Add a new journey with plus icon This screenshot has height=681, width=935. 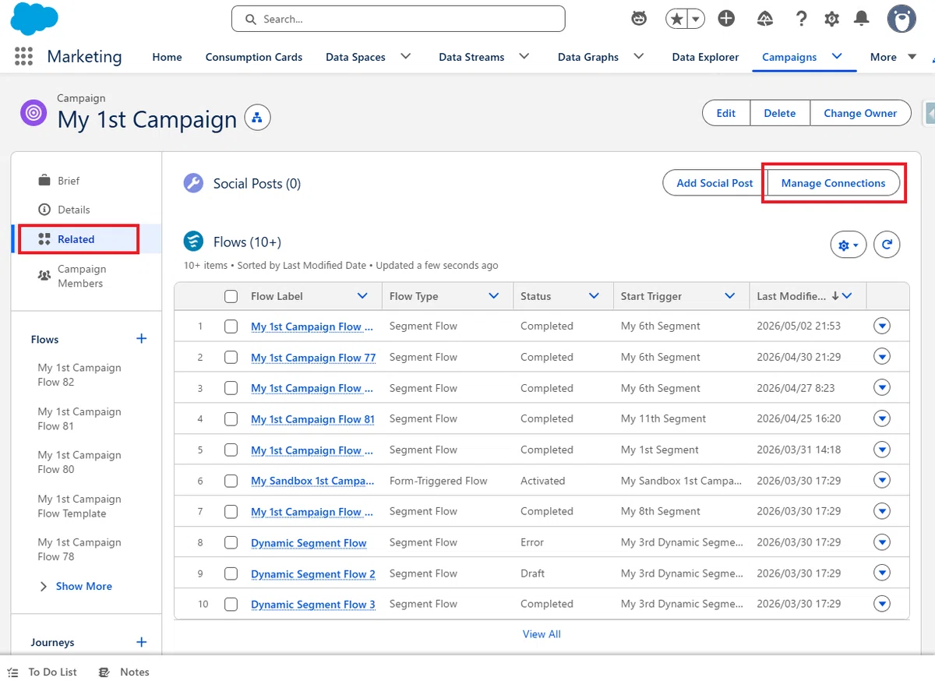tap(142, 642)
